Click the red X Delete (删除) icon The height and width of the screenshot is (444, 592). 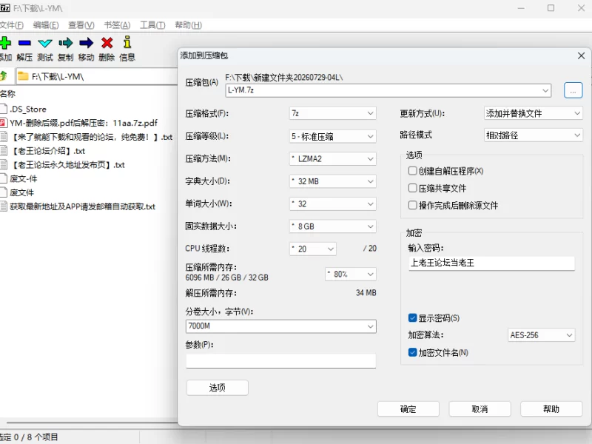107,43
